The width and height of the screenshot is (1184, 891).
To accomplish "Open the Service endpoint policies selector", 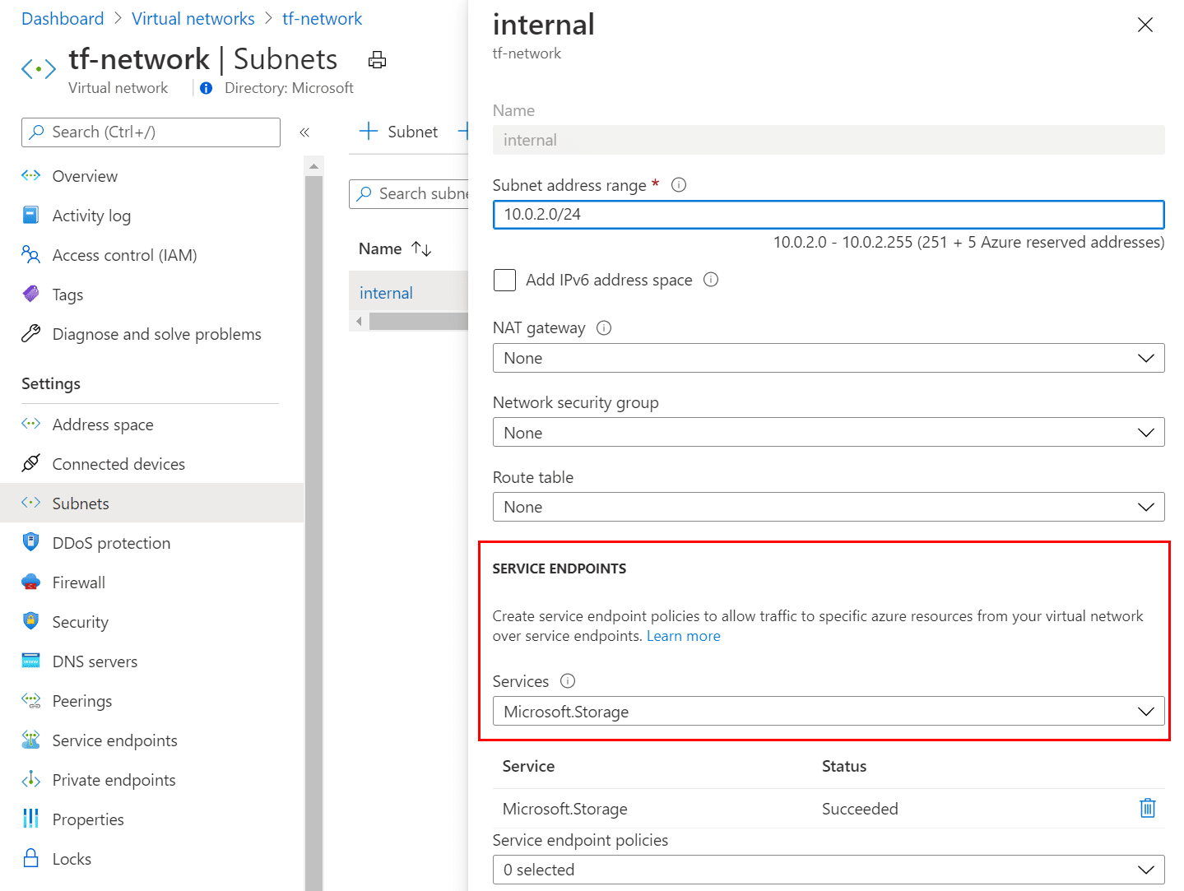I will tap(828, 870).
